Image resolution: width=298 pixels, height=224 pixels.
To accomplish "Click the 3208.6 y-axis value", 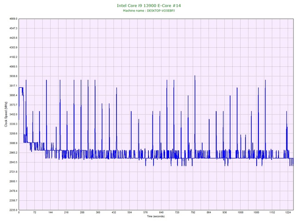I will 13,134.
